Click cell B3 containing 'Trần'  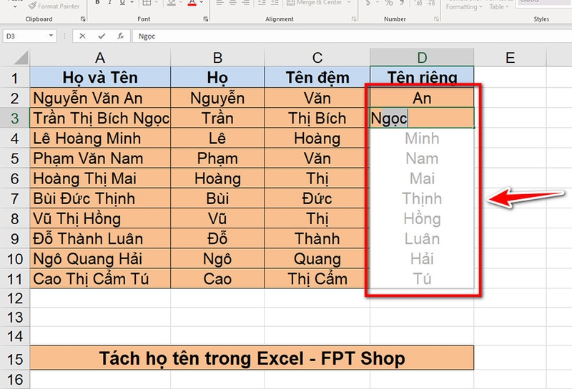pyautogui.click(x=217, y=118)
